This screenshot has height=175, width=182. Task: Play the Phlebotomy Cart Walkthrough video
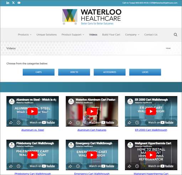click(x=32, y=155)
